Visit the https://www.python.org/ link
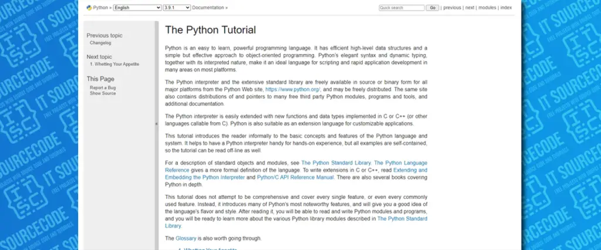 point(293,89)
